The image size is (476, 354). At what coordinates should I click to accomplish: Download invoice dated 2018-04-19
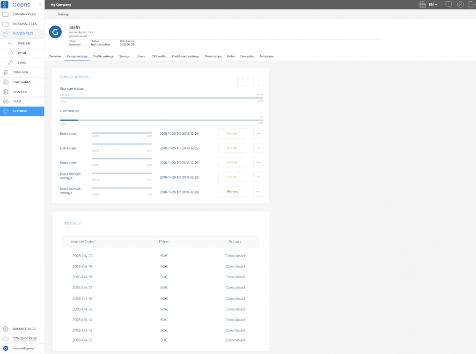pos(235,267)
